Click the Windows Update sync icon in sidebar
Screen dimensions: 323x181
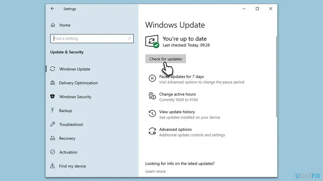pos(53,69)
